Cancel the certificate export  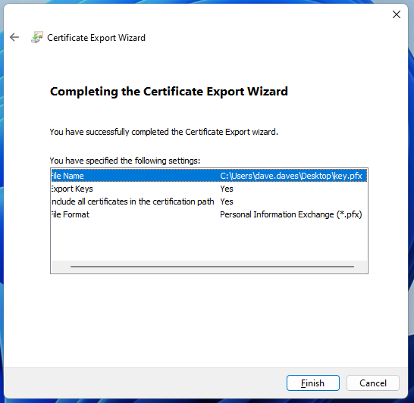373,383
